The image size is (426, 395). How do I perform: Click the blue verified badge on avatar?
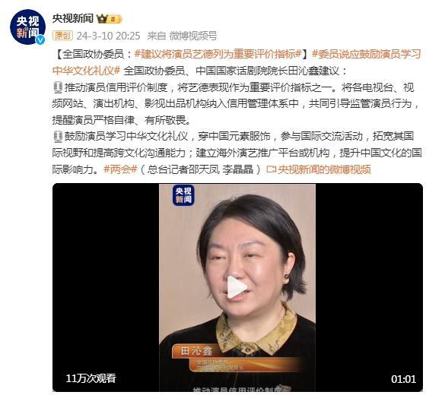click(x=40, y=39)
